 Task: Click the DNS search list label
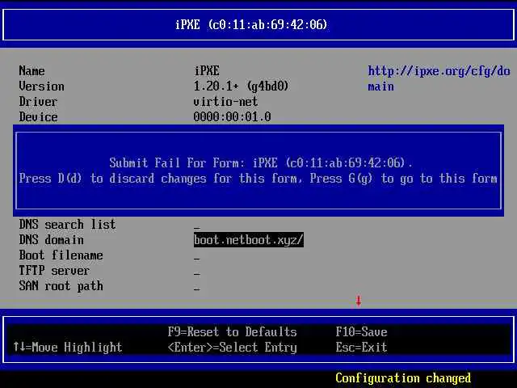[x=67, y=225]
